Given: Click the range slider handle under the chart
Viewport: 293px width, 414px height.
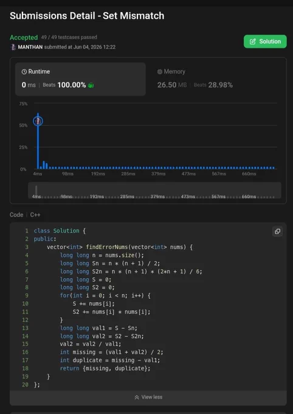Looking at the screenshot, I should coord(36,191).
